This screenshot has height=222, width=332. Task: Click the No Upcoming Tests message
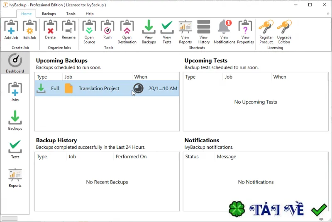(x=256, y=102)
